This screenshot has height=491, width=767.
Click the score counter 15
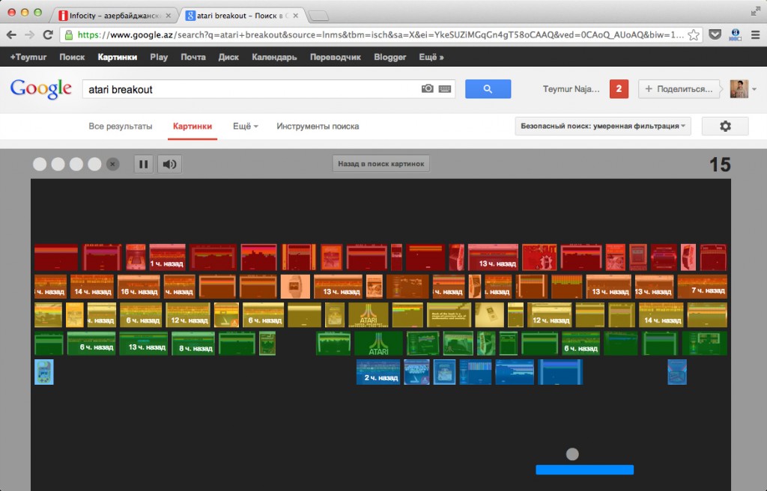click(x=720, y=165)
